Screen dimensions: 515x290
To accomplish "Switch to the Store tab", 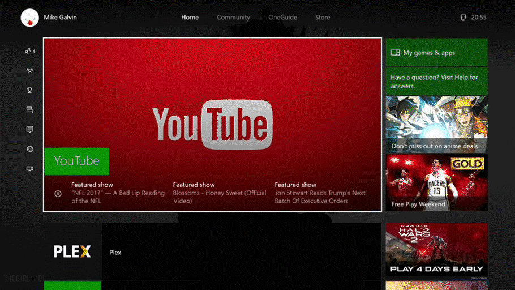I will [323, 18].
